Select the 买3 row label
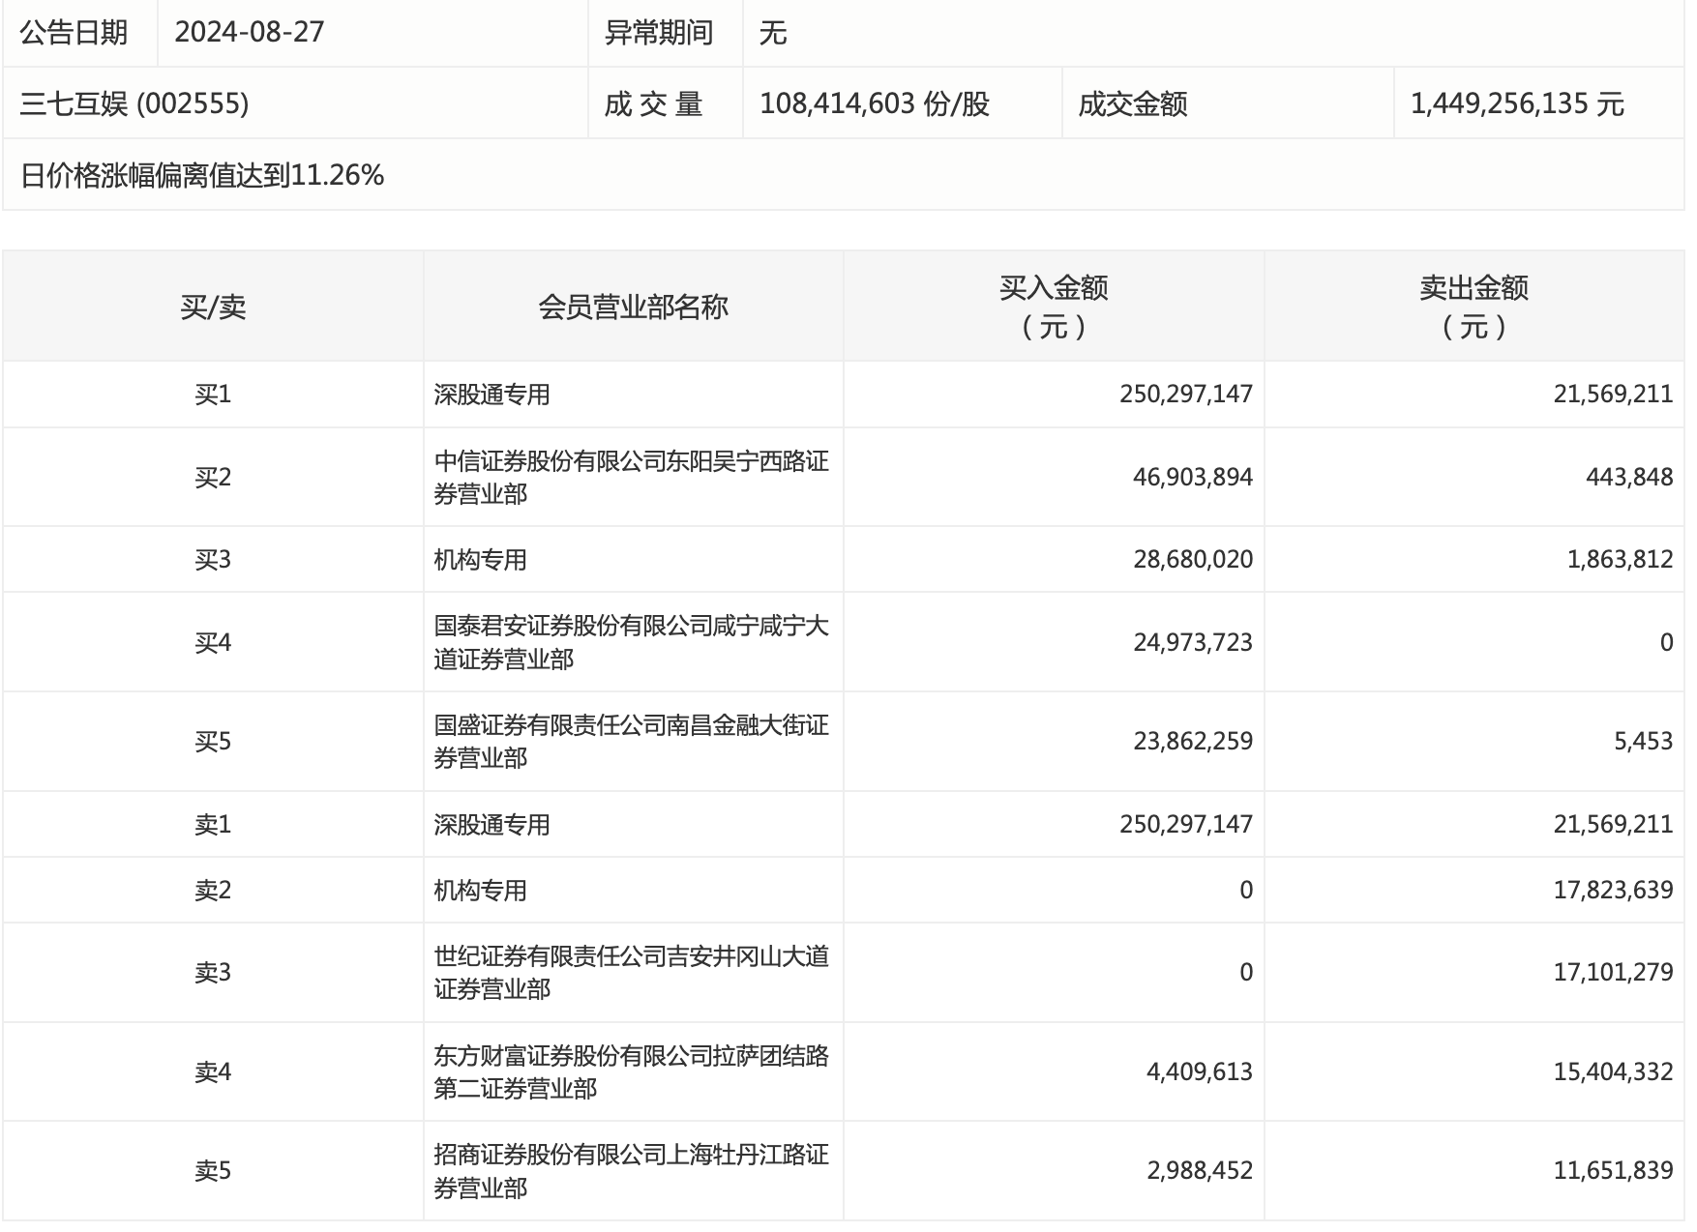Screen dimensions: 1697x1232 [213, 560]
